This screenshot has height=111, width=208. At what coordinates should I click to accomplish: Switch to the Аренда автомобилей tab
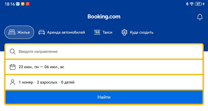click(x=66, y=32)
